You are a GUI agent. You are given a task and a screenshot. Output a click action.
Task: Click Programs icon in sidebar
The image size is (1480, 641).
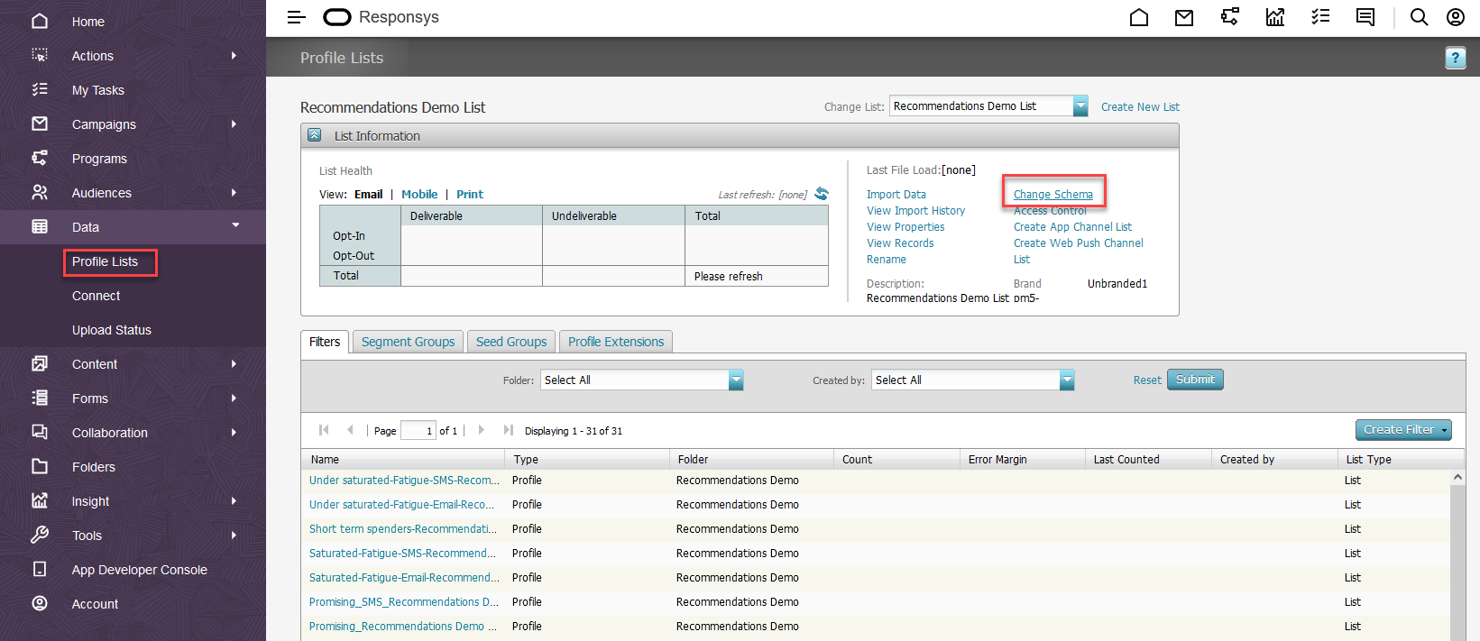(40, 158)
